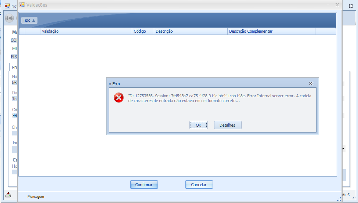Click the Código column header
The image size is (358, 203).
143,31
